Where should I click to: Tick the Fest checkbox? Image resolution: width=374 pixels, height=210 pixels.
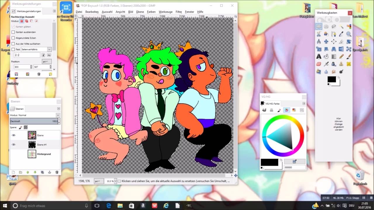tap(13, 49)
